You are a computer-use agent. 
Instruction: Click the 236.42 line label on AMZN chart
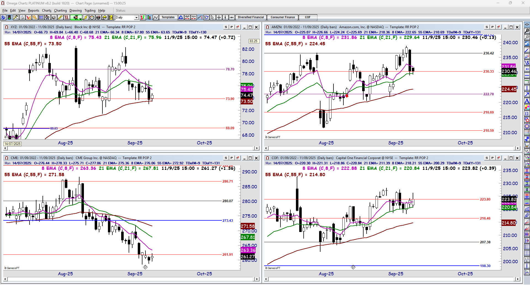point(489,53)
